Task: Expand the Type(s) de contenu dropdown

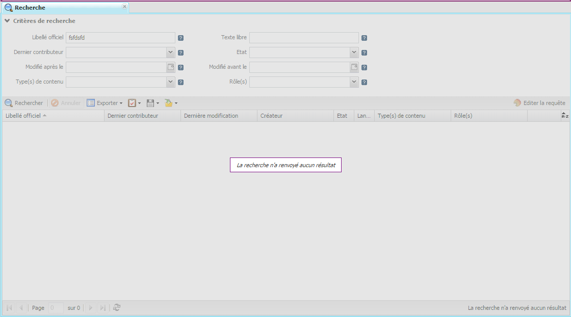Action: [171, 82]
